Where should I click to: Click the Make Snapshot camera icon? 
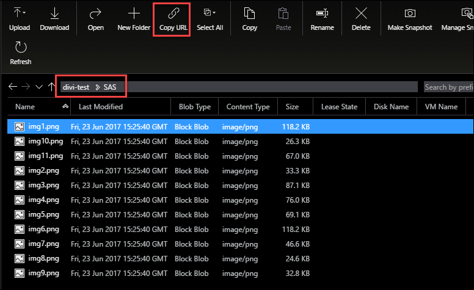410,13
